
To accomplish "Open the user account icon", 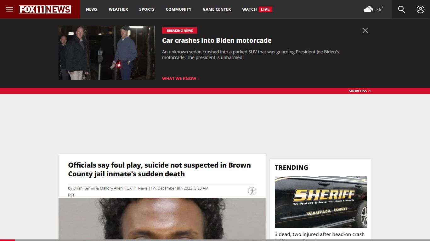I will pos(420,9).
